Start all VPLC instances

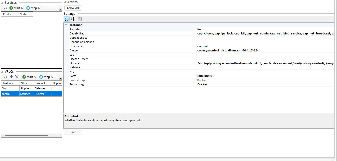[30, 77]
